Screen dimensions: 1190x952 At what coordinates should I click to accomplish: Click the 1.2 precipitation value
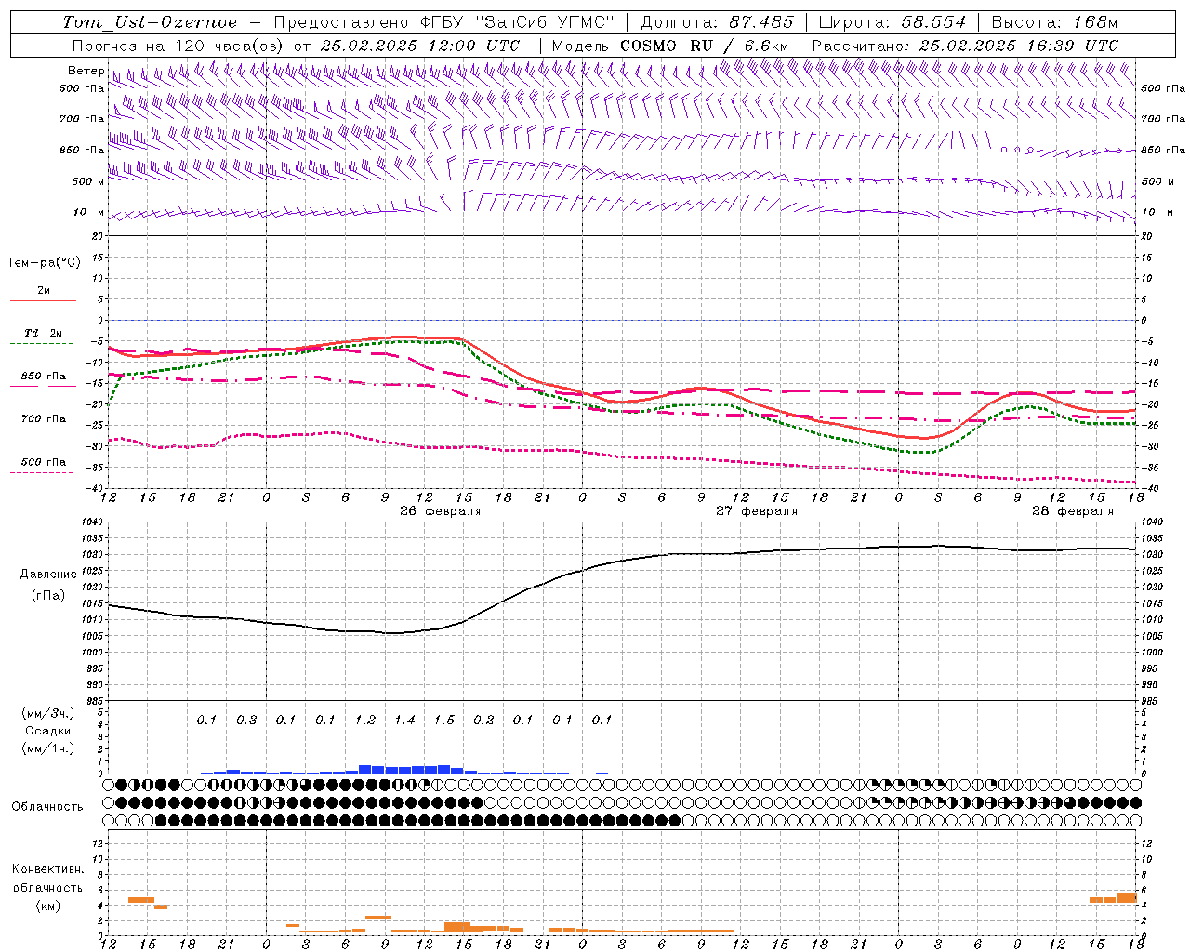(365, 720)
